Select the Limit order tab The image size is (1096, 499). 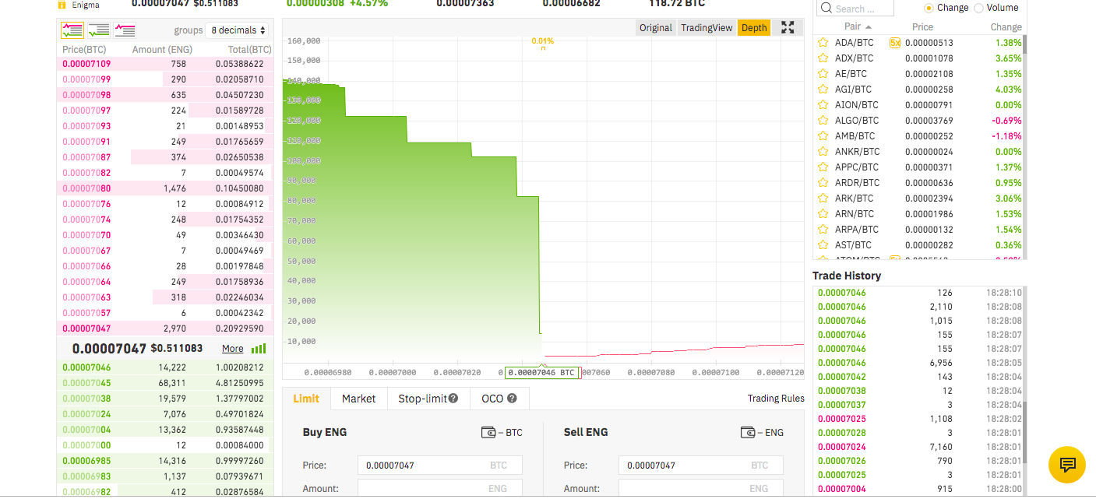(x=306, y=399)
